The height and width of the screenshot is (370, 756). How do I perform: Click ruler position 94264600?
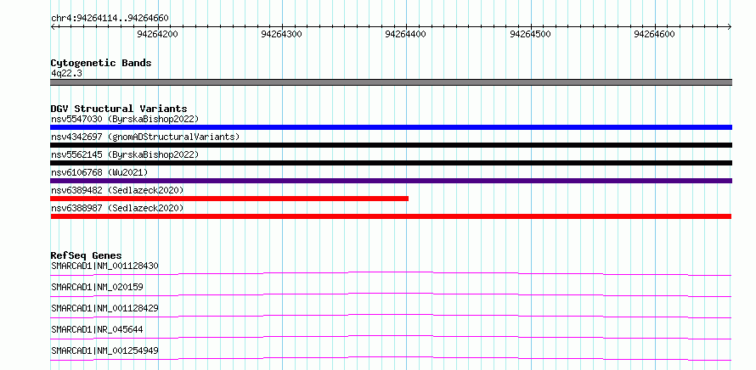[x=655, y=34]
